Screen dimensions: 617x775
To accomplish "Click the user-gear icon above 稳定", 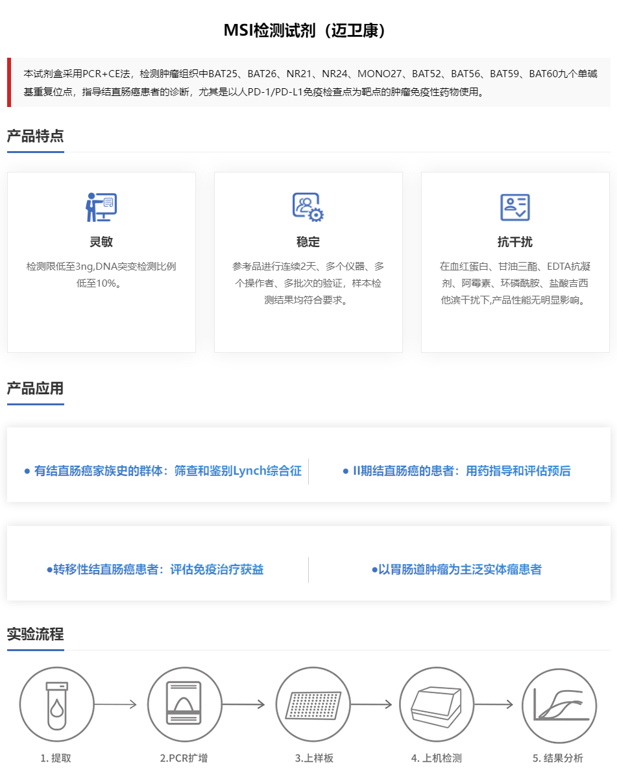I will tap(308, 207).
